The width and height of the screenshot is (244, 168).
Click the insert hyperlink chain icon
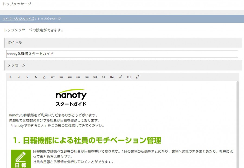tap(95, 77)
